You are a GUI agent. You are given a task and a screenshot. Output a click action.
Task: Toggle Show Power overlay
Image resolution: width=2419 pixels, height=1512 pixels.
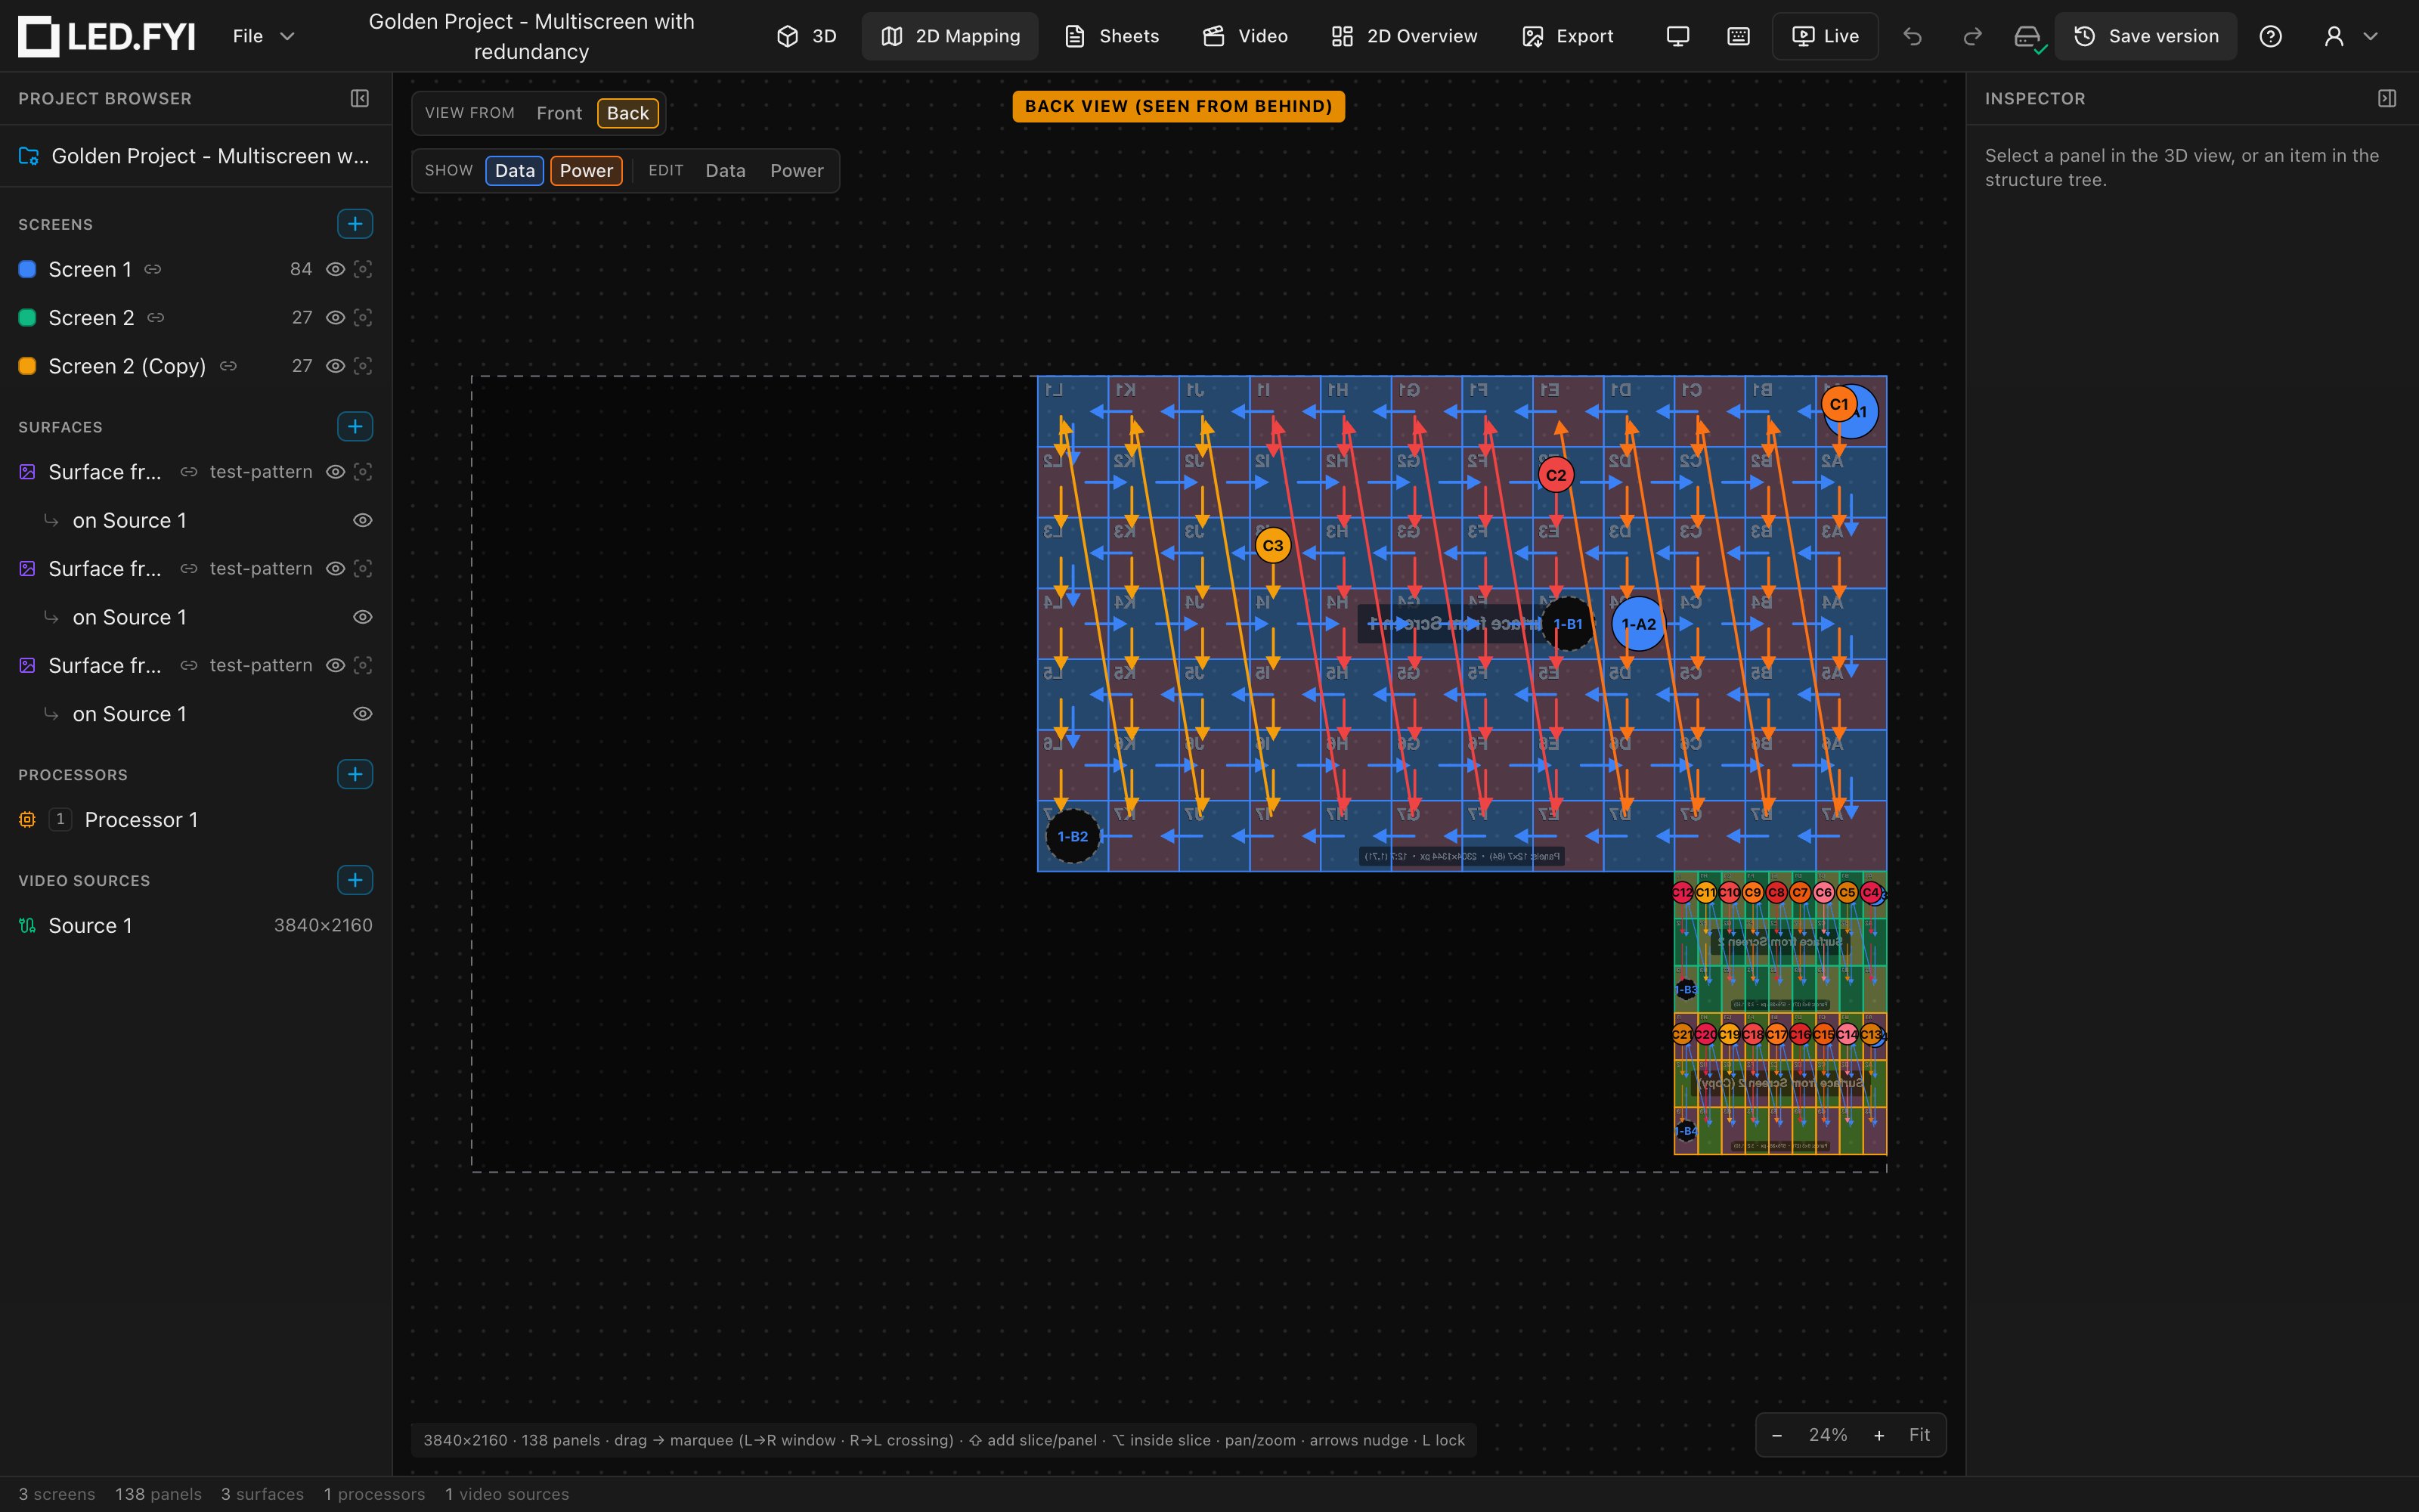[x=587, y=171]
